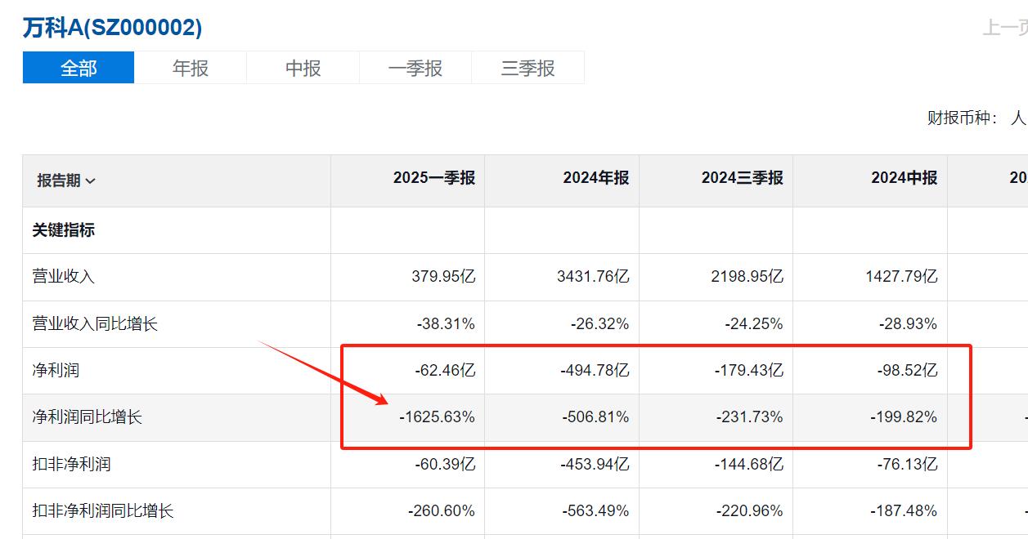Click the 2025一季报 column header
Image resolution: width=1028 pixels, height=539 pixels.
(x=433, y=178)
